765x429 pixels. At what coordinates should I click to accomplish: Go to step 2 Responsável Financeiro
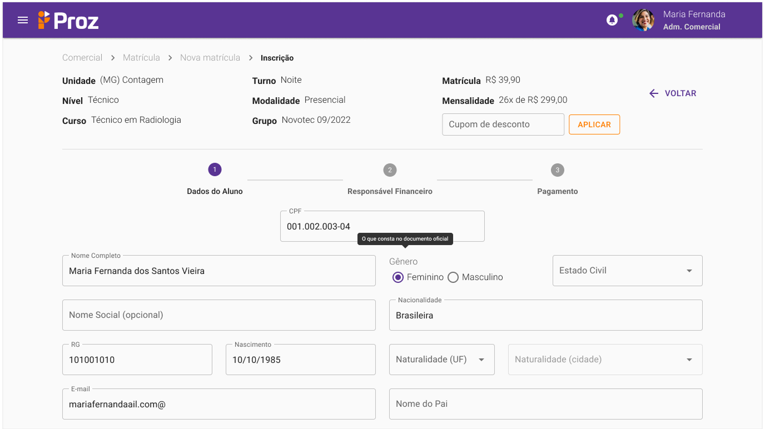[390, 170]
